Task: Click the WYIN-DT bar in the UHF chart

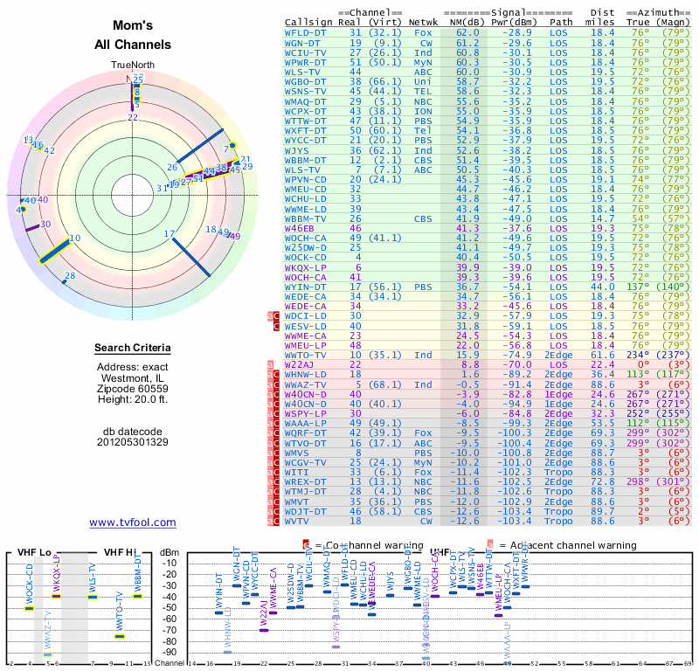Action: point(219,612)
